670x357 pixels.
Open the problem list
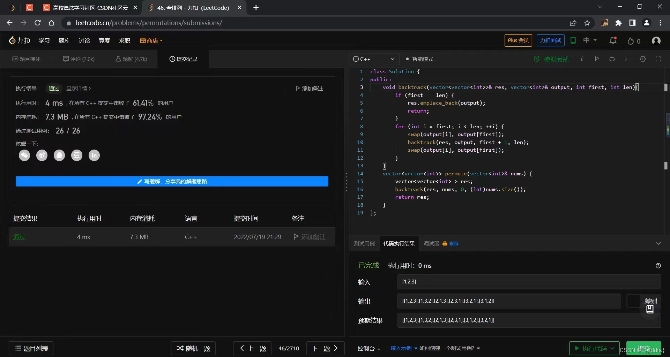(31, 348)
